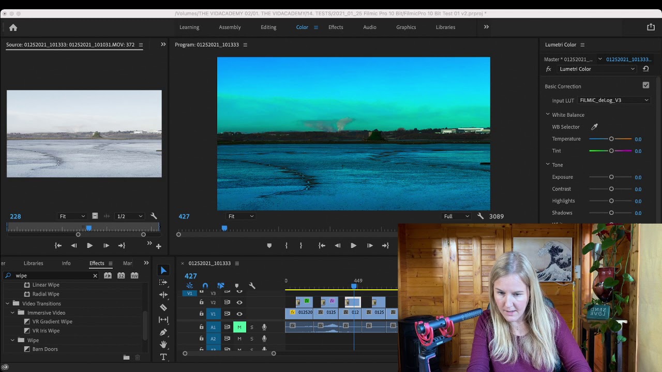Go to the Home screen icon
This screenshot has width=662, height=372.
[x=13, y=27]
